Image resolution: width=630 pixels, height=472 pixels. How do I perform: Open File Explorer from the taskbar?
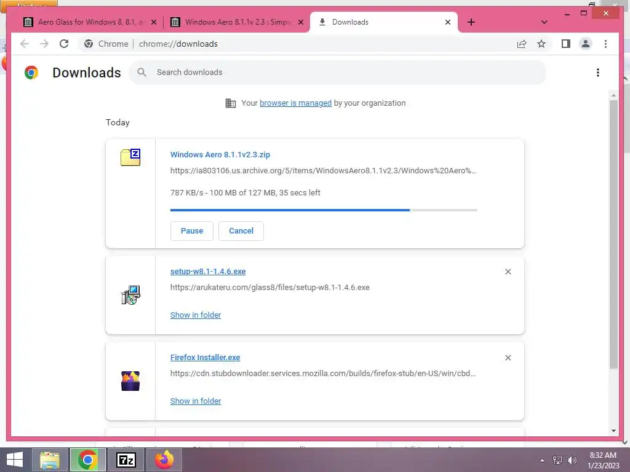50,460
